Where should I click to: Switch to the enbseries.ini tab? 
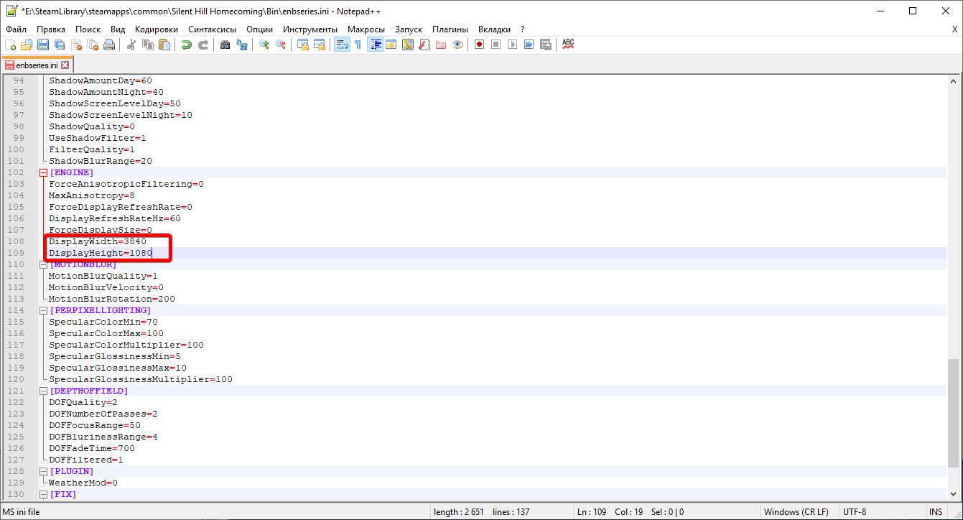click(37, 65)
